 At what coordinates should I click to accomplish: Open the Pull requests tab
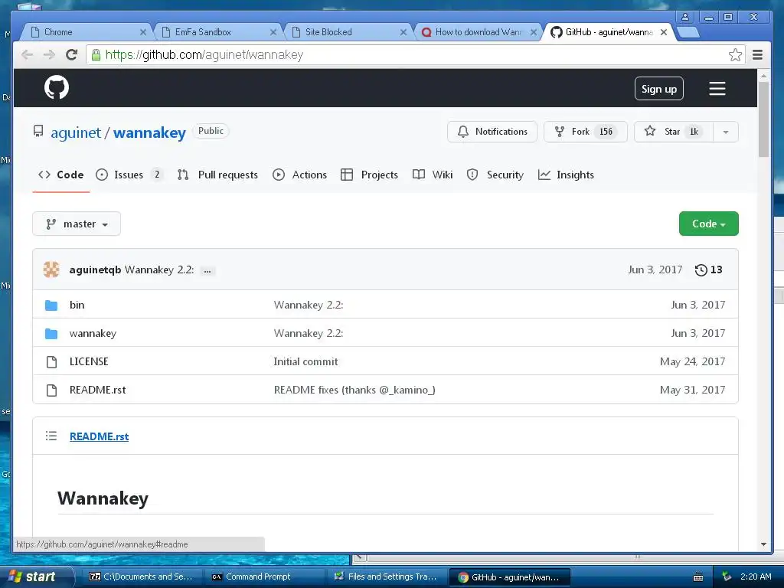217,175
